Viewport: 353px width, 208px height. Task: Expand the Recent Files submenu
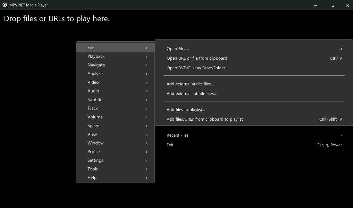pos(254,135)
